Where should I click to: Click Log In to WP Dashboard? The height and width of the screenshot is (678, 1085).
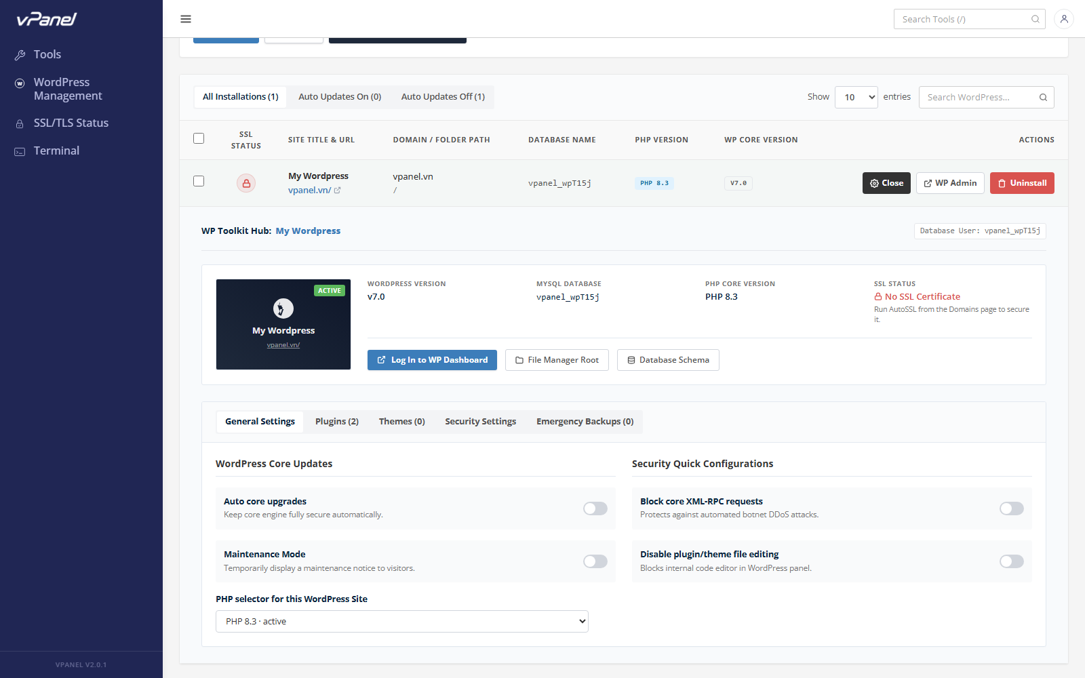[x=432, y=360]
